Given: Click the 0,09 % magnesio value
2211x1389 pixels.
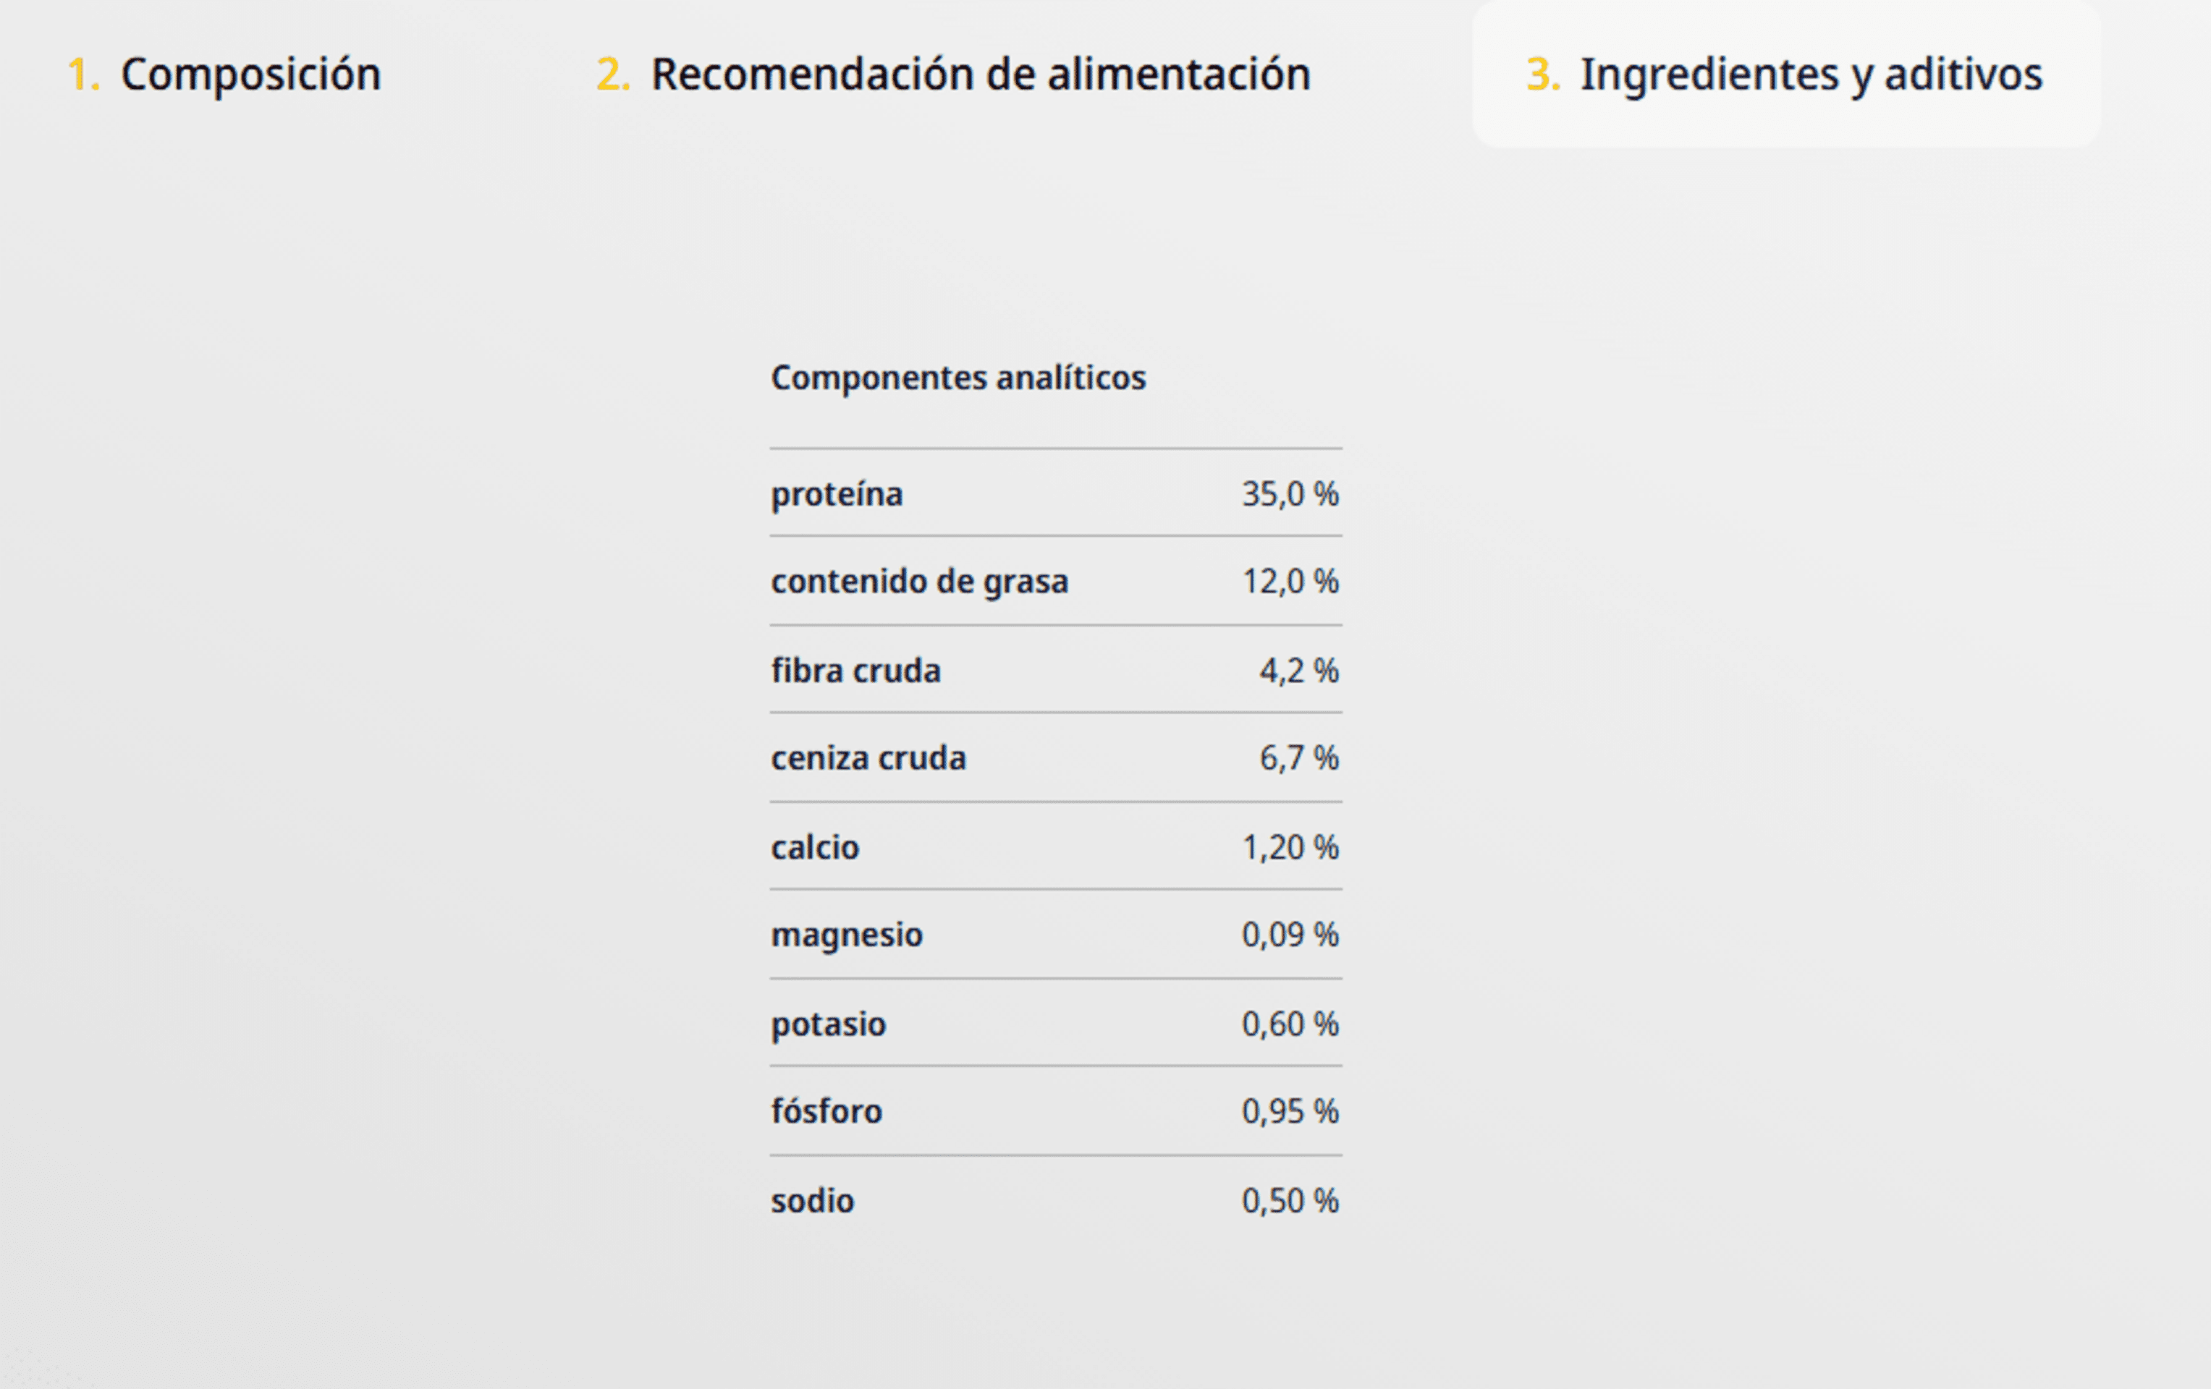Looking at the screenshot, I should (1290, 935).
